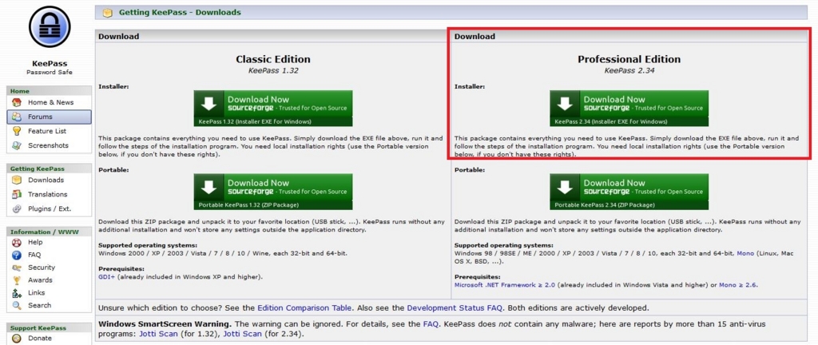Image resolution: width=818 pixels, height=345 pixels.
Task: Click the Plugins / Ext. puzzle icon
Action: coord(17,208)
